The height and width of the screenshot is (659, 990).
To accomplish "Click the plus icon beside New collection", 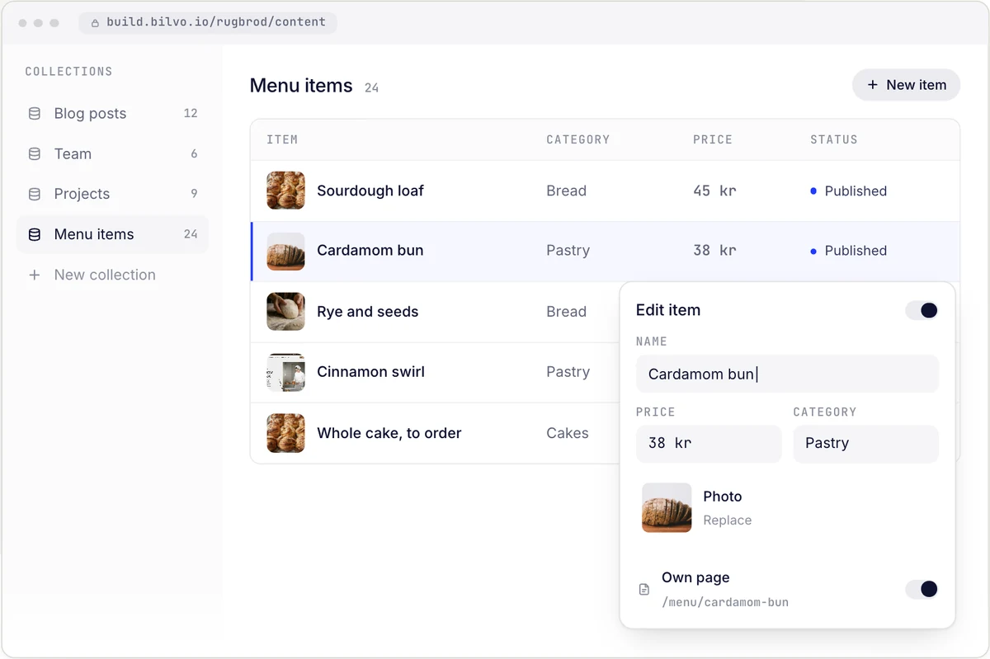I will pos(35,275).
